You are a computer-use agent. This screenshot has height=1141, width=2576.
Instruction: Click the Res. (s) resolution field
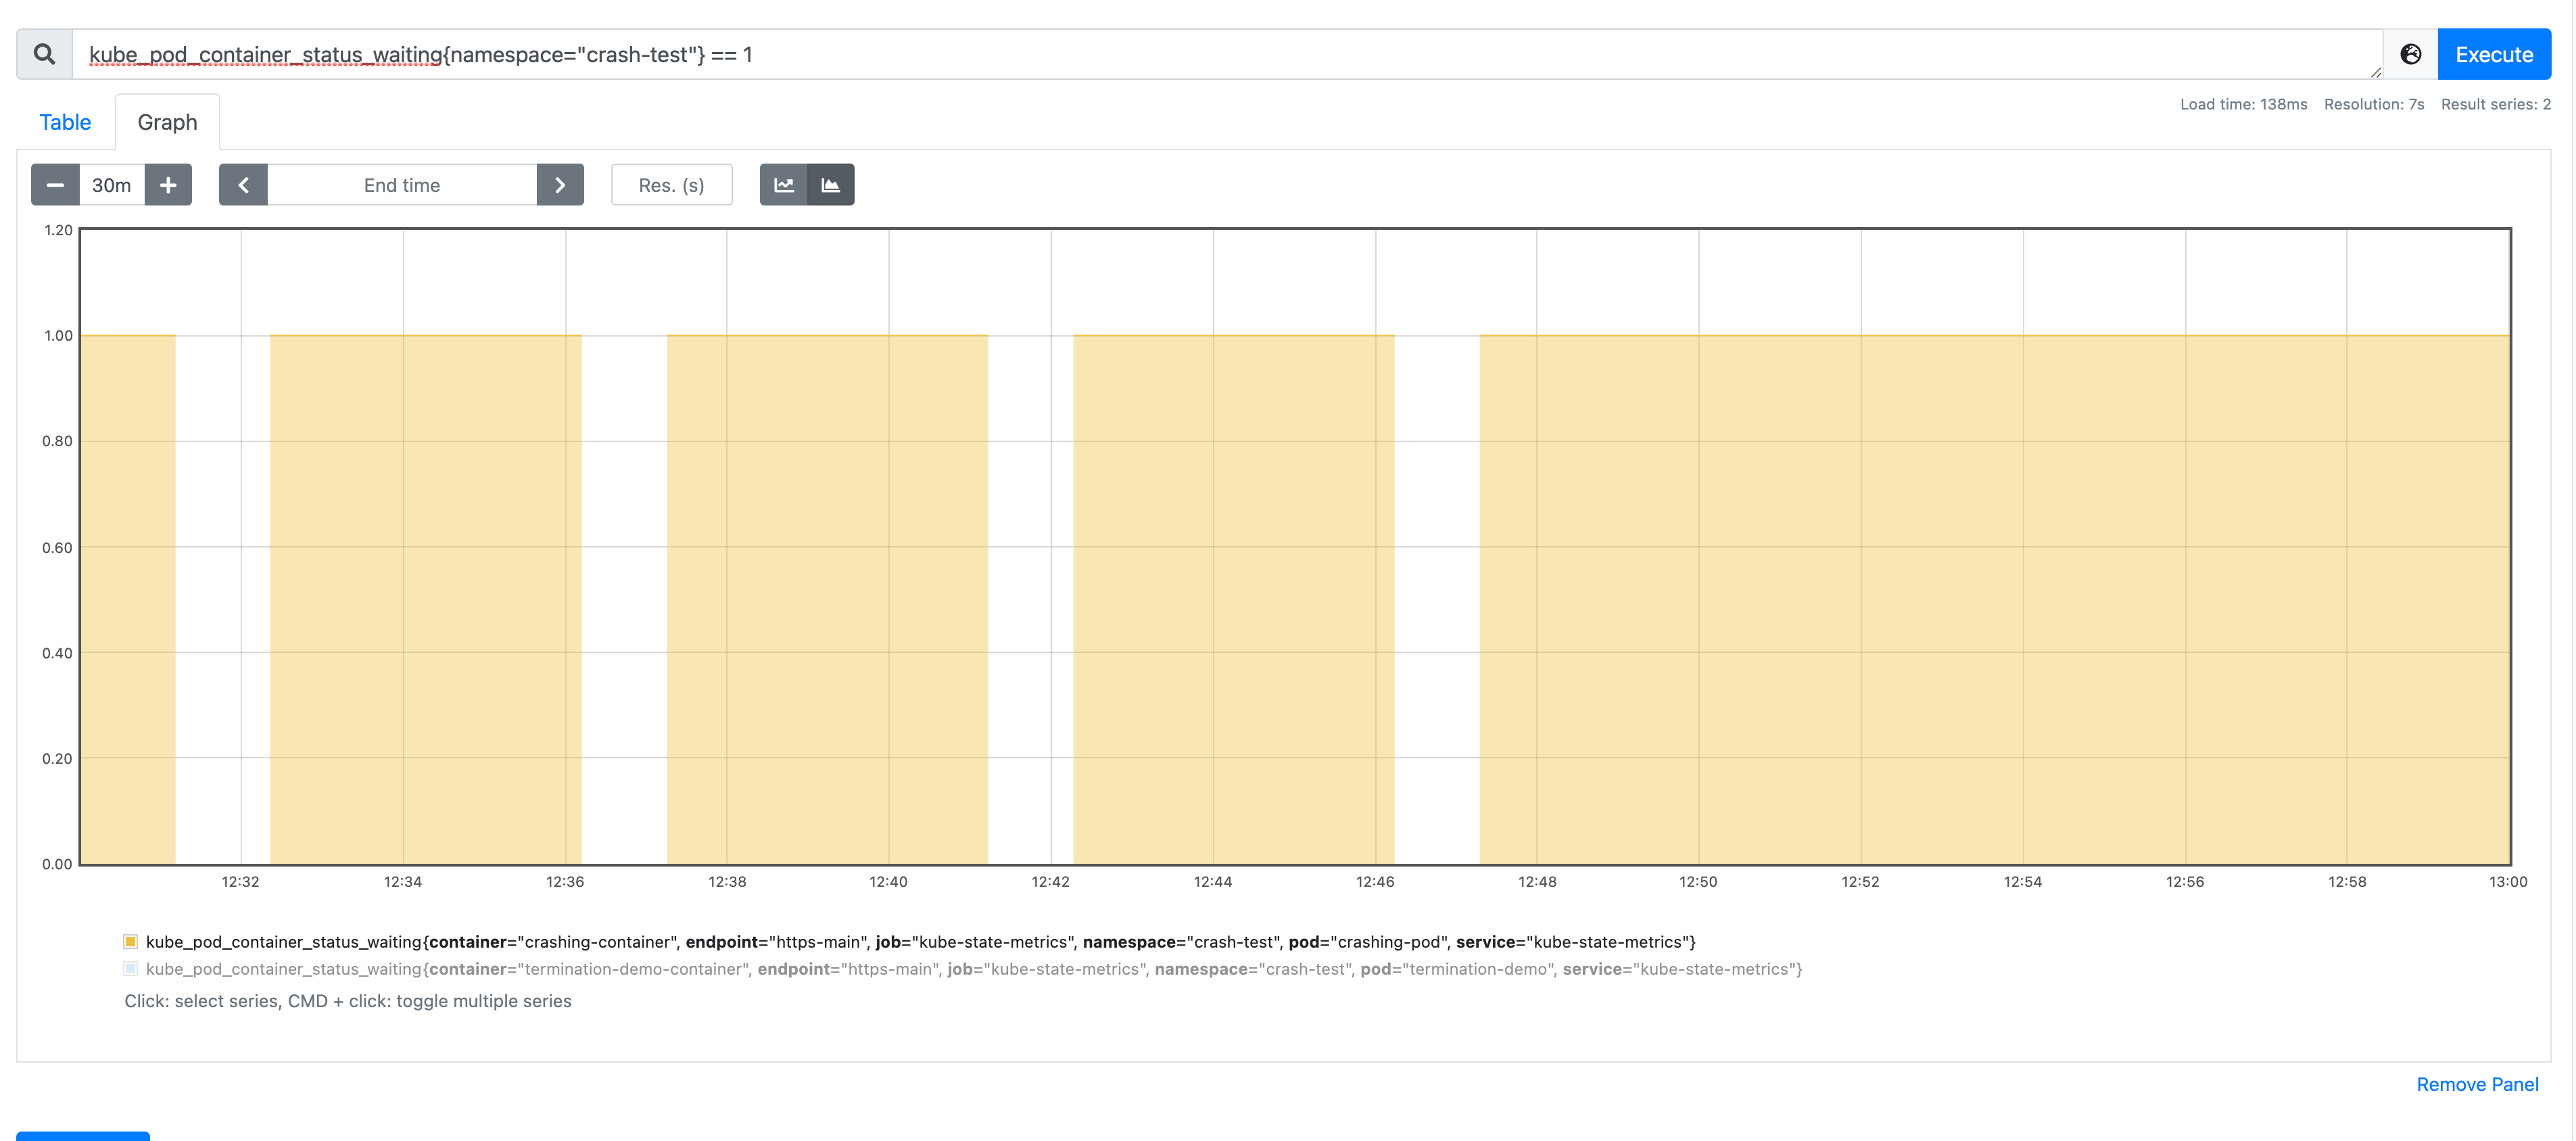(671, 184)
